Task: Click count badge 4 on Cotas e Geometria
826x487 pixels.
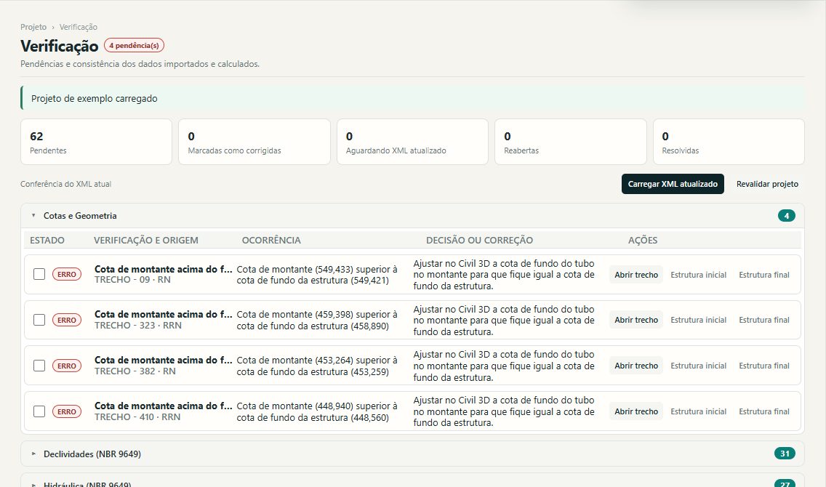Action: click(787, 216)
